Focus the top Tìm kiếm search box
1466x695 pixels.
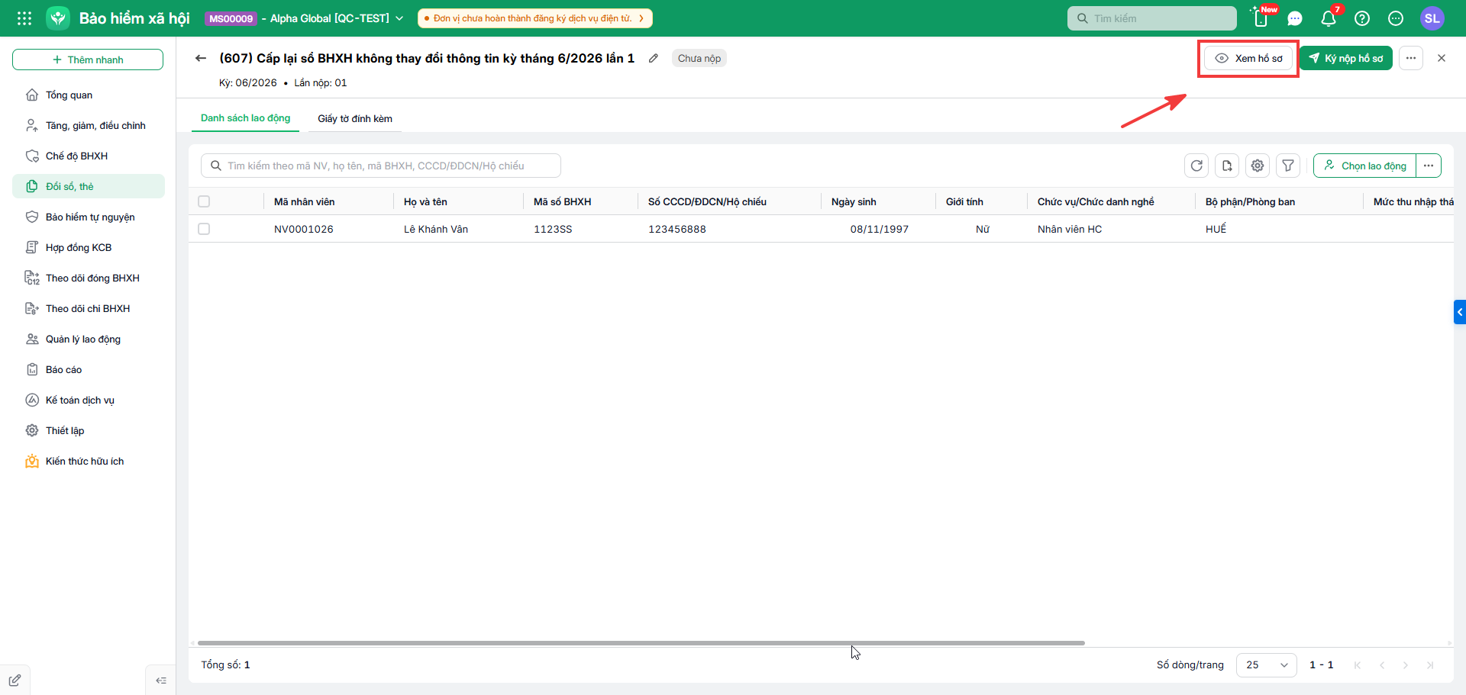[x=1152, y=18]
